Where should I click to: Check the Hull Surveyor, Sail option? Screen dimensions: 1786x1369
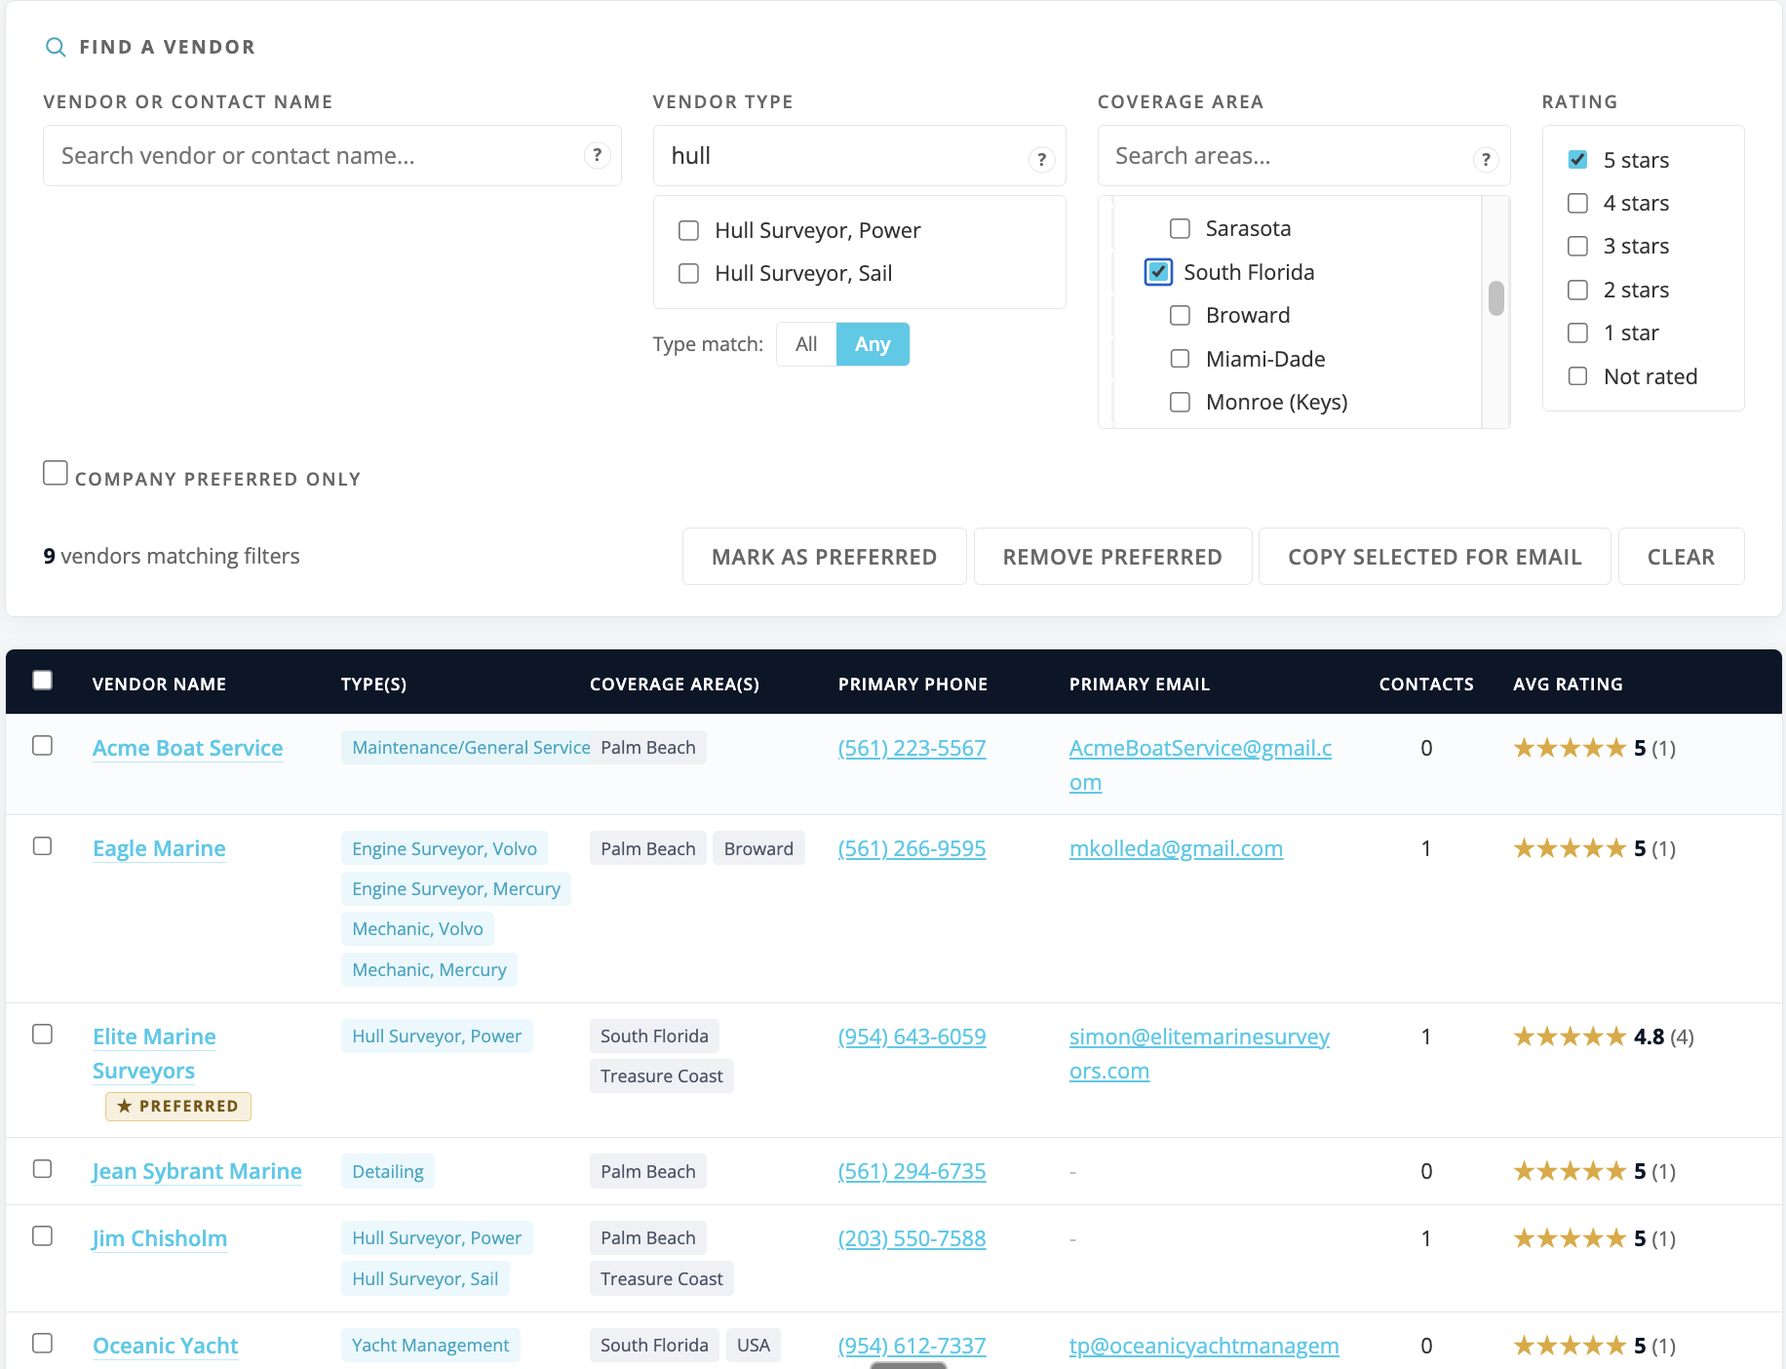pos(688,273)
